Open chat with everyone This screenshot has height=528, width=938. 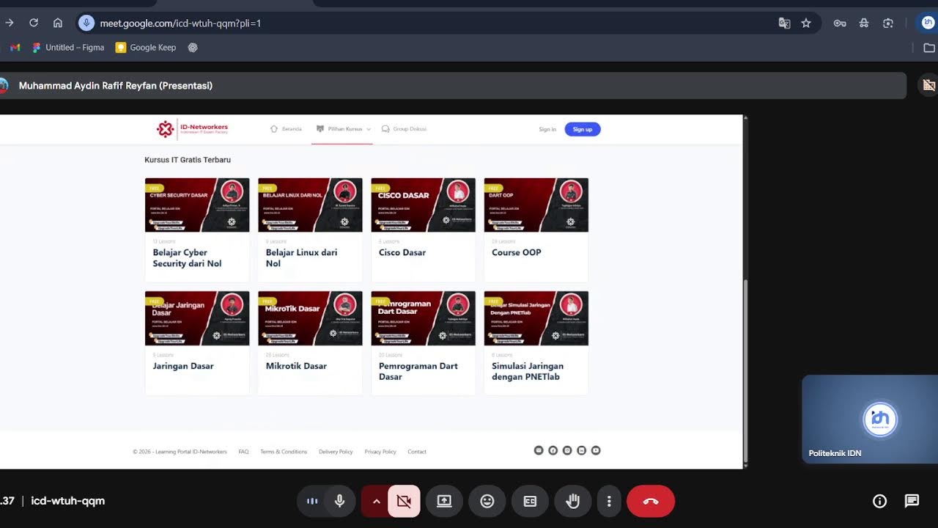click(912, 502)
